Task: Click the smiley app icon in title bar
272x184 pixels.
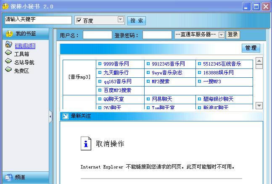Action: 5,6
